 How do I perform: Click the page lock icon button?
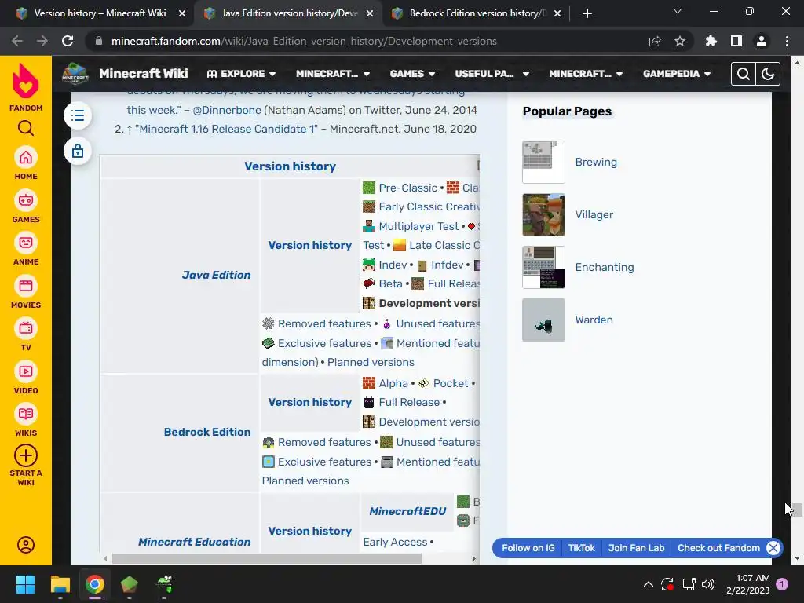pos(78,151)
